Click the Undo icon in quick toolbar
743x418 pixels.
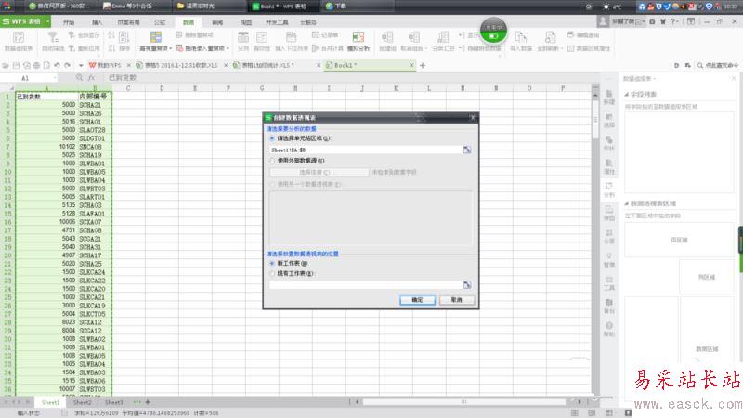tap(57, 65)
